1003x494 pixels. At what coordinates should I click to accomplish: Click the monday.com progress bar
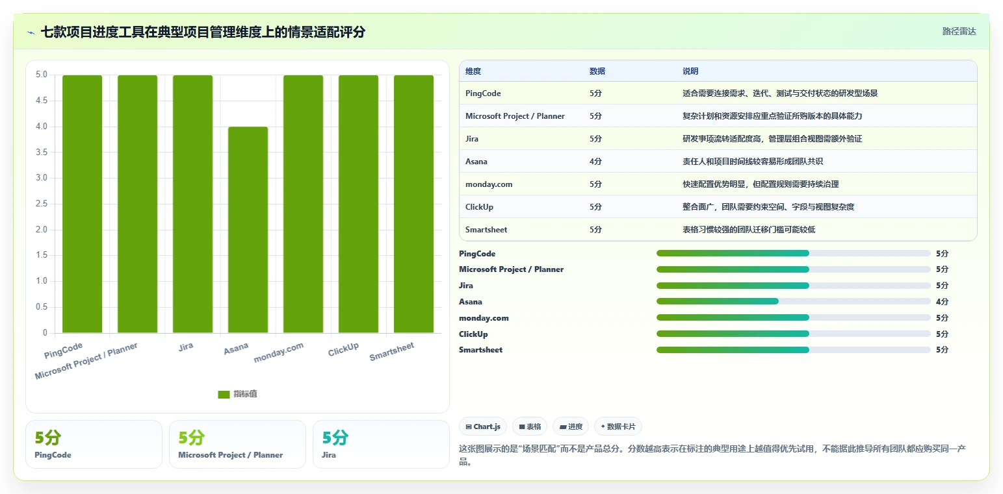coord(794,317)
